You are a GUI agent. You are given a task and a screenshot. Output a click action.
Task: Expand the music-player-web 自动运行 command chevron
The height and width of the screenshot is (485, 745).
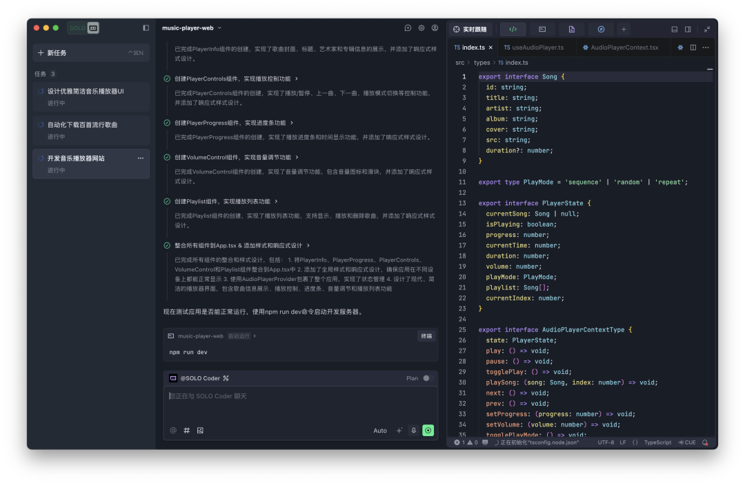tap(255, 336)
